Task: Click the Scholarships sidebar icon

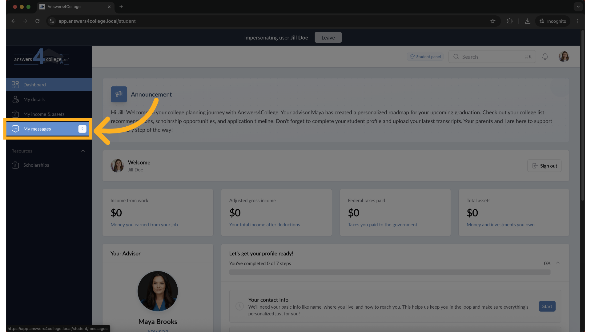Action: [x=15, y=165]
